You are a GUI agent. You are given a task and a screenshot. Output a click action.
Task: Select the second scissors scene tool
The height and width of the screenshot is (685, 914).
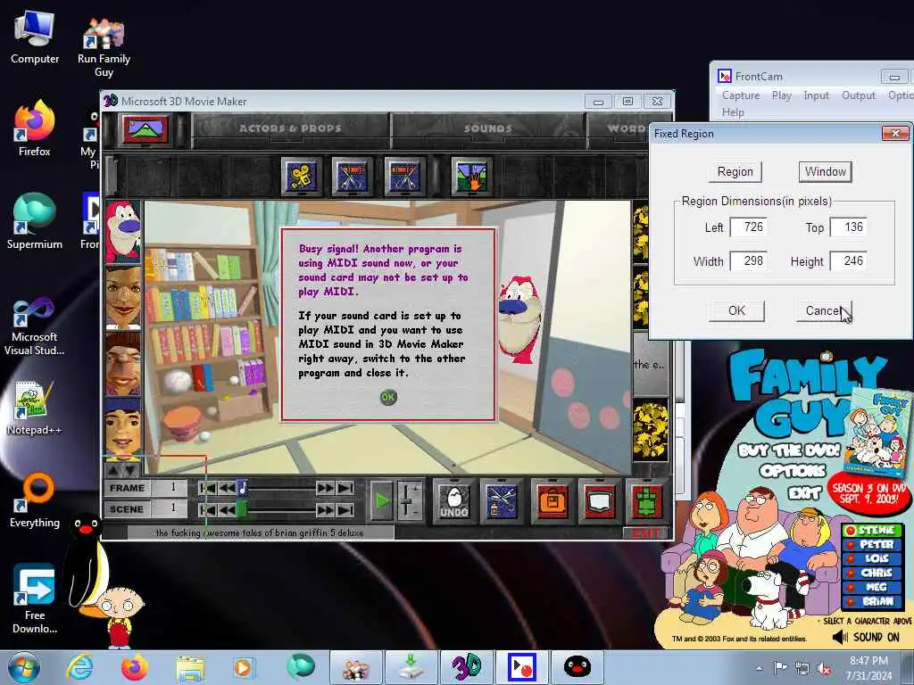point(404,176)
